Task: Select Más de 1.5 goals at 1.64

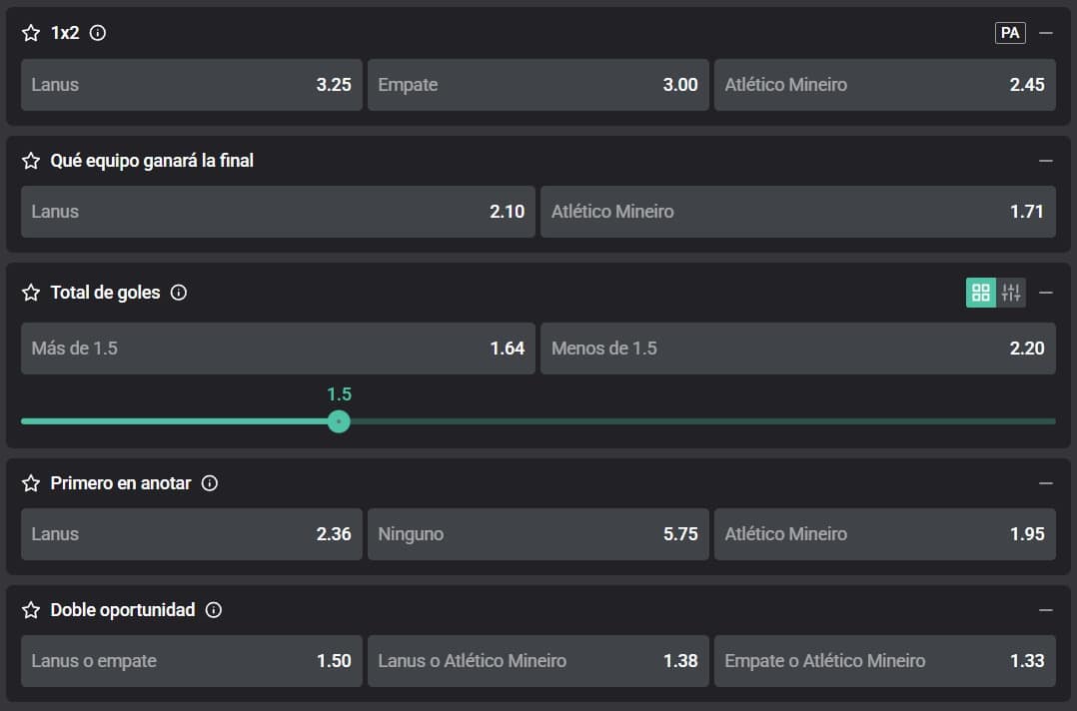Action: click(278, 349)
